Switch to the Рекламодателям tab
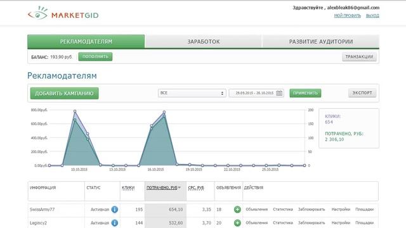 click(x=86, y=41)
